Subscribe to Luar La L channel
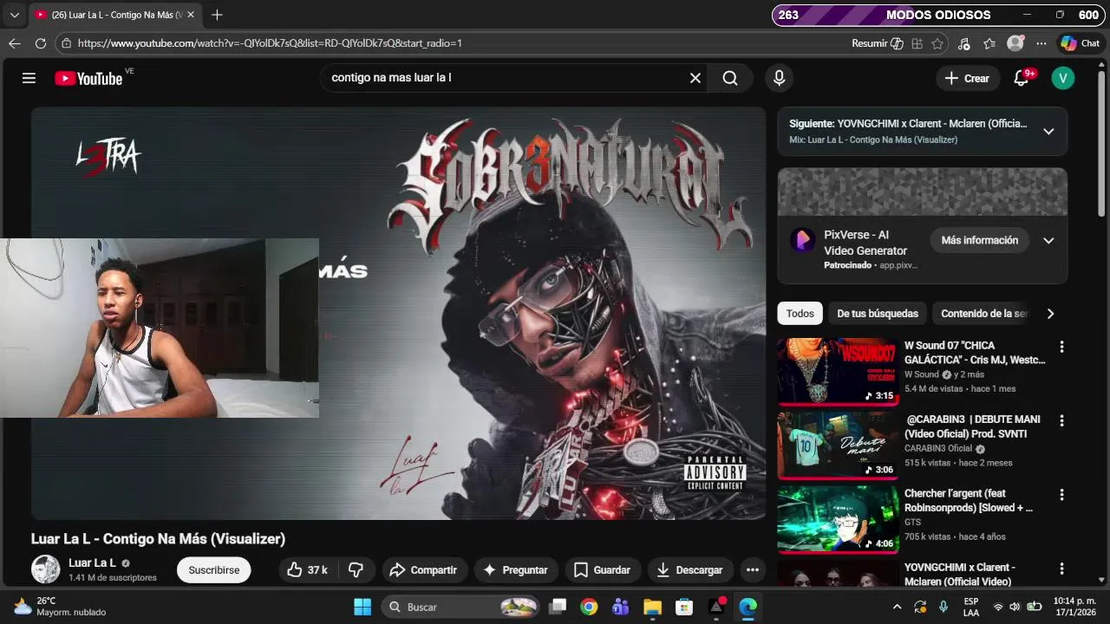Viewport: 1110px width, 624px height. [x=214, y=569]
